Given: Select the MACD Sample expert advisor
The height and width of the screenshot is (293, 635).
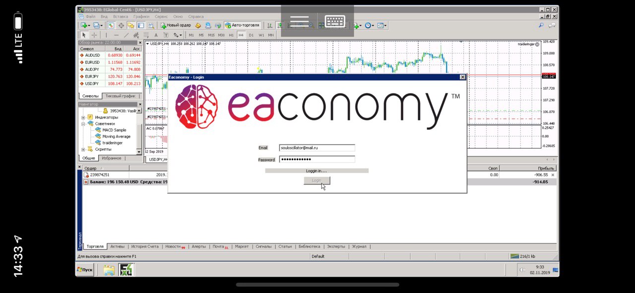Looking at the screenshot, I should pyautogui.click(x=114, y=130).
